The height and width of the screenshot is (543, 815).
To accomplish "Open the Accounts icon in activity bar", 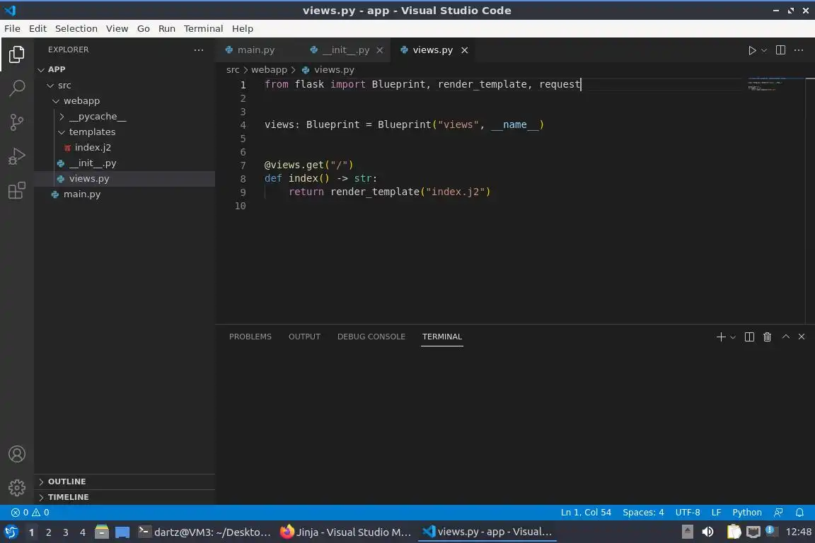I will click(x=17, y=454).
